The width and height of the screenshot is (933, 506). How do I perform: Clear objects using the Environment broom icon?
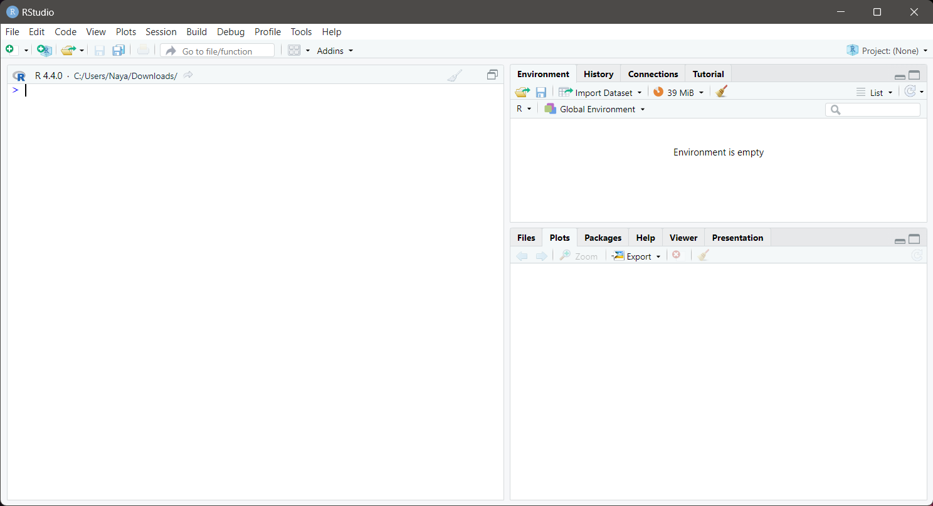pyautogui.click(x=720, y=92)
